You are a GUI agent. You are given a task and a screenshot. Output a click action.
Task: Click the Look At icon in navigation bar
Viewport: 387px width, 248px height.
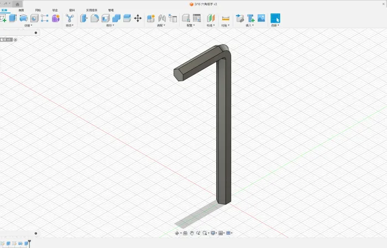click(x=185, y=233)
